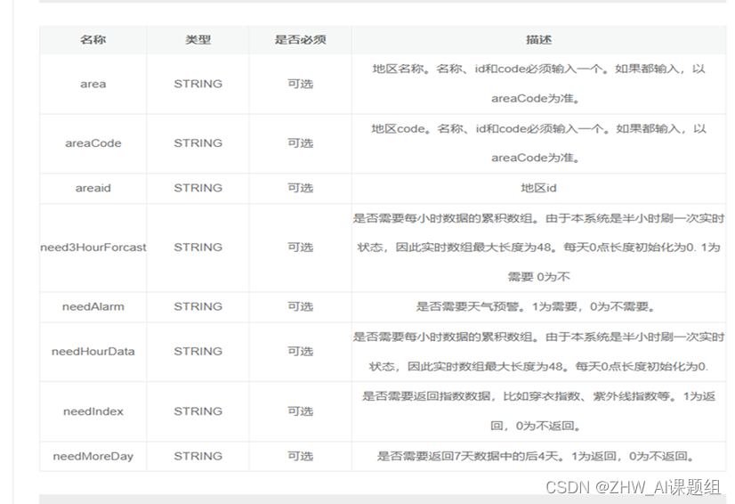Click STRING type in the needAlarm row
Screen dimensions: 735x504
coord(198,307)
